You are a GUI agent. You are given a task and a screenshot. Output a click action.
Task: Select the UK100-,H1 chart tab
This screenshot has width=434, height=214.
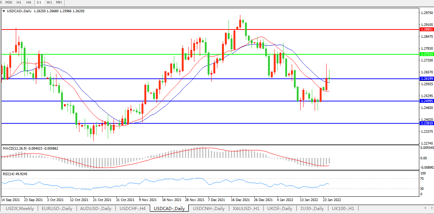point(343,209)
